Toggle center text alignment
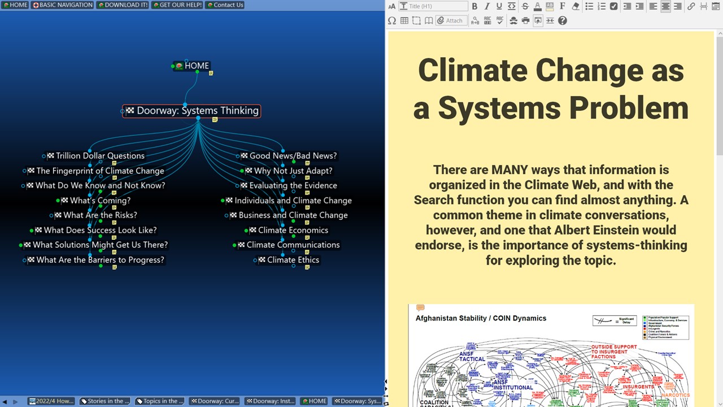The width and height of the screenshot is (723, 407). point(665,6)
